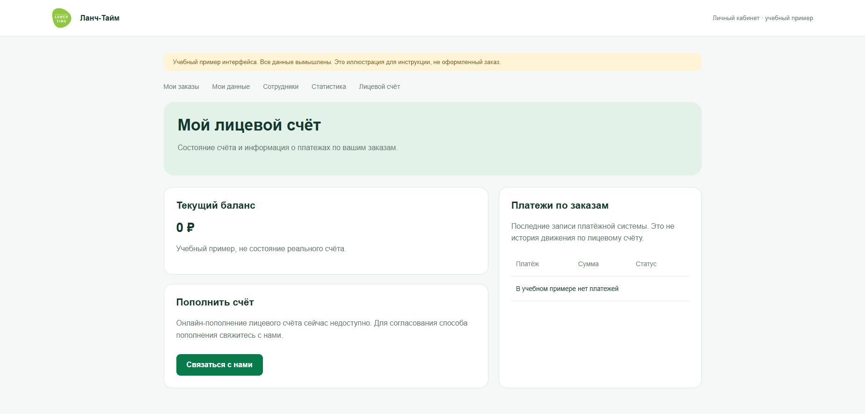Click the Сумма column header

588,264
